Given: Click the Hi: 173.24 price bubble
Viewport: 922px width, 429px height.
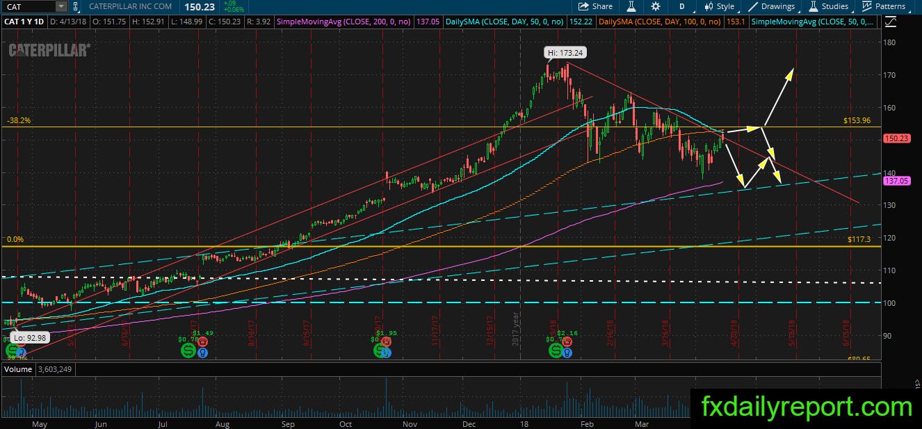Looking at the screenshot, I should pos(564,53).
